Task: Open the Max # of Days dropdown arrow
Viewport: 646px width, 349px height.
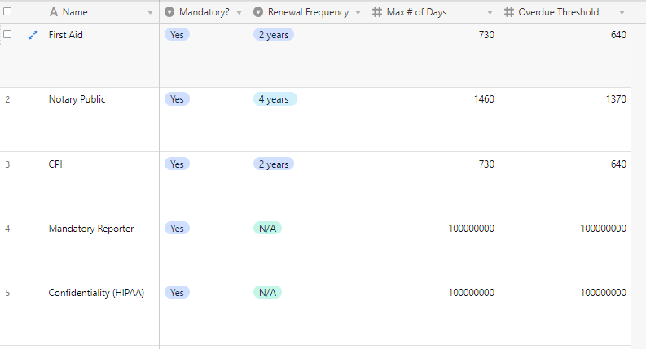Action: pyautogui.click(x=490, y=13)
